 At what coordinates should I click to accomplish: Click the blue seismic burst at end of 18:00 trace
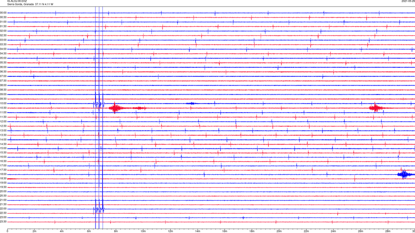tap(405, 174)
